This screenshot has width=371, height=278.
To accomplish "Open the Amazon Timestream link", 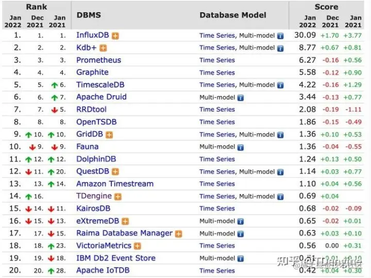I will 114,184.
